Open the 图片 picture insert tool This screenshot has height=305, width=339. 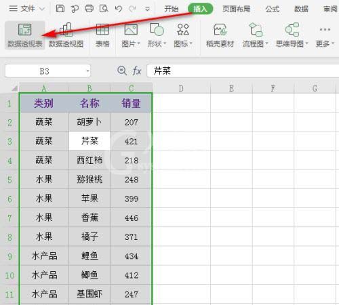131,35
